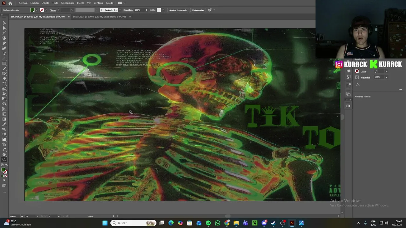Click the fill color swatch in control bar
The width and height of the screenshot is (406, 228).
(x=32, y=10)
